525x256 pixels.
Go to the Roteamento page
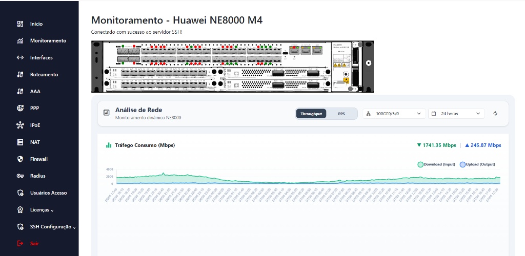click(44, 75)
